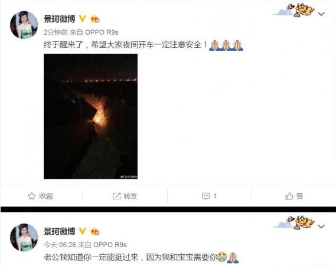Open comments via the speech bubble icon
The image size is (336, 266).
click(x=206, y=196)
